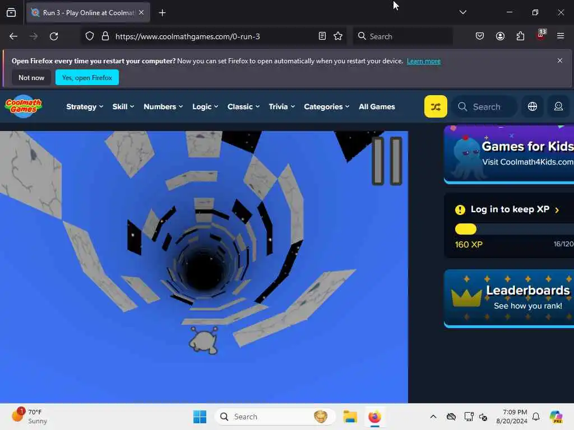Screen dimensions: 574x430
Task: Click the random game shuffle button
Action: pyautogui.click(x=435, y=106)
